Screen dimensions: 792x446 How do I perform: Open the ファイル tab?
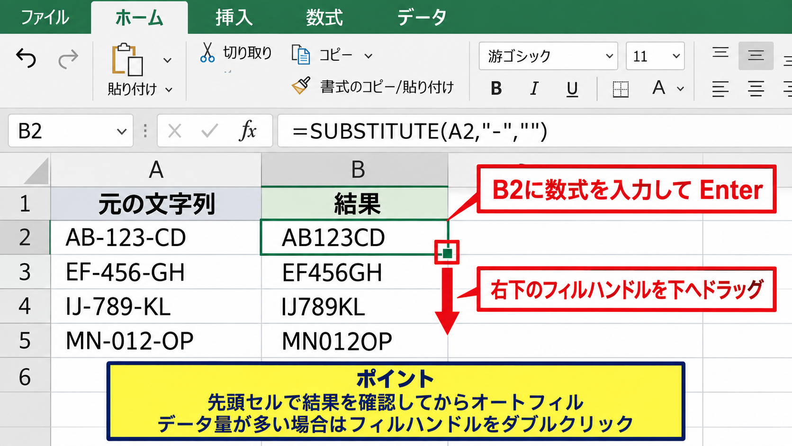coord(45,18)
